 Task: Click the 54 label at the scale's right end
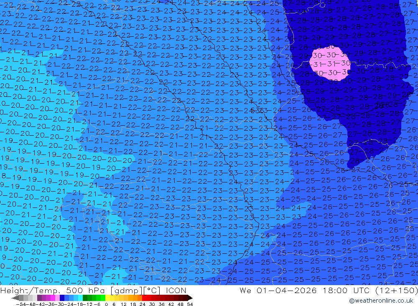tap(190, 304)
